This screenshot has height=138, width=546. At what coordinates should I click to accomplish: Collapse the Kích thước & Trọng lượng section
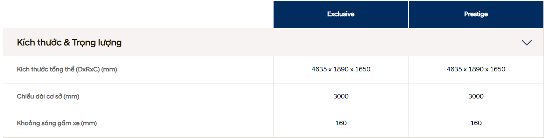click(x=527, y=42)
